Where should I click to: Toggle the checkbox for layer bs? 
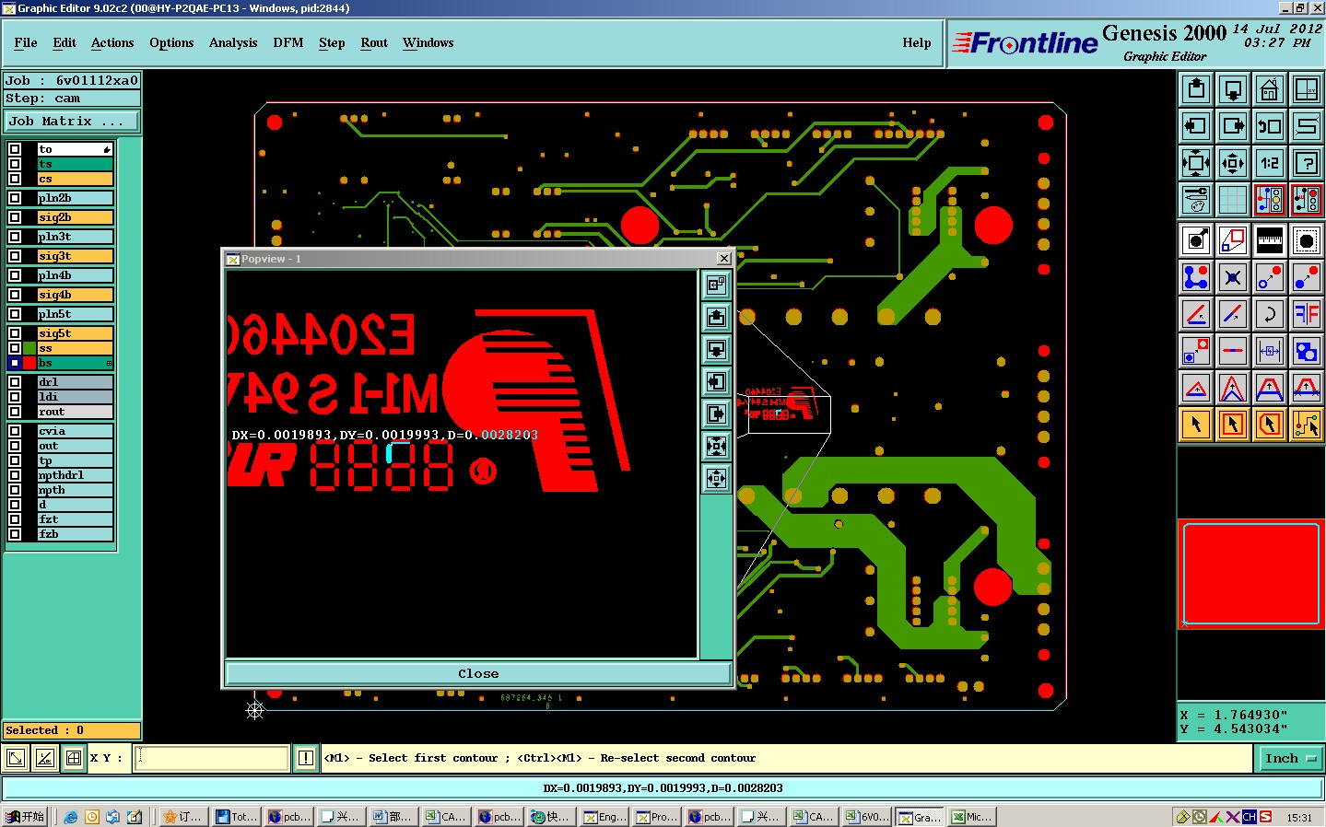coord(15,363)
